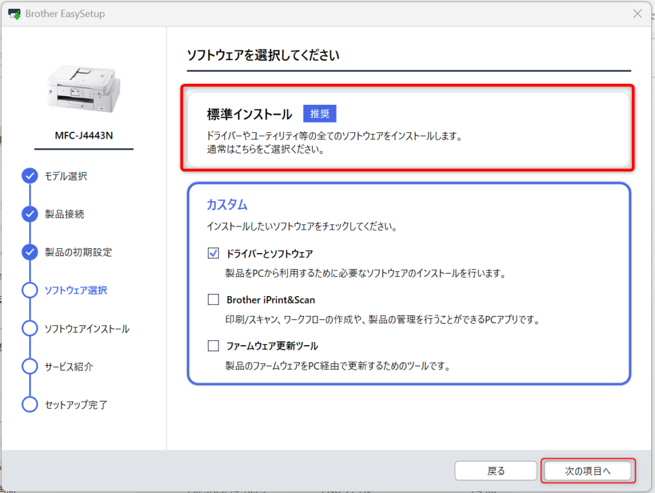The height and width of the screenshot is (493, 655).
Task: Click the セットアップ完了 step label
Action: click(x=76, y=405)
